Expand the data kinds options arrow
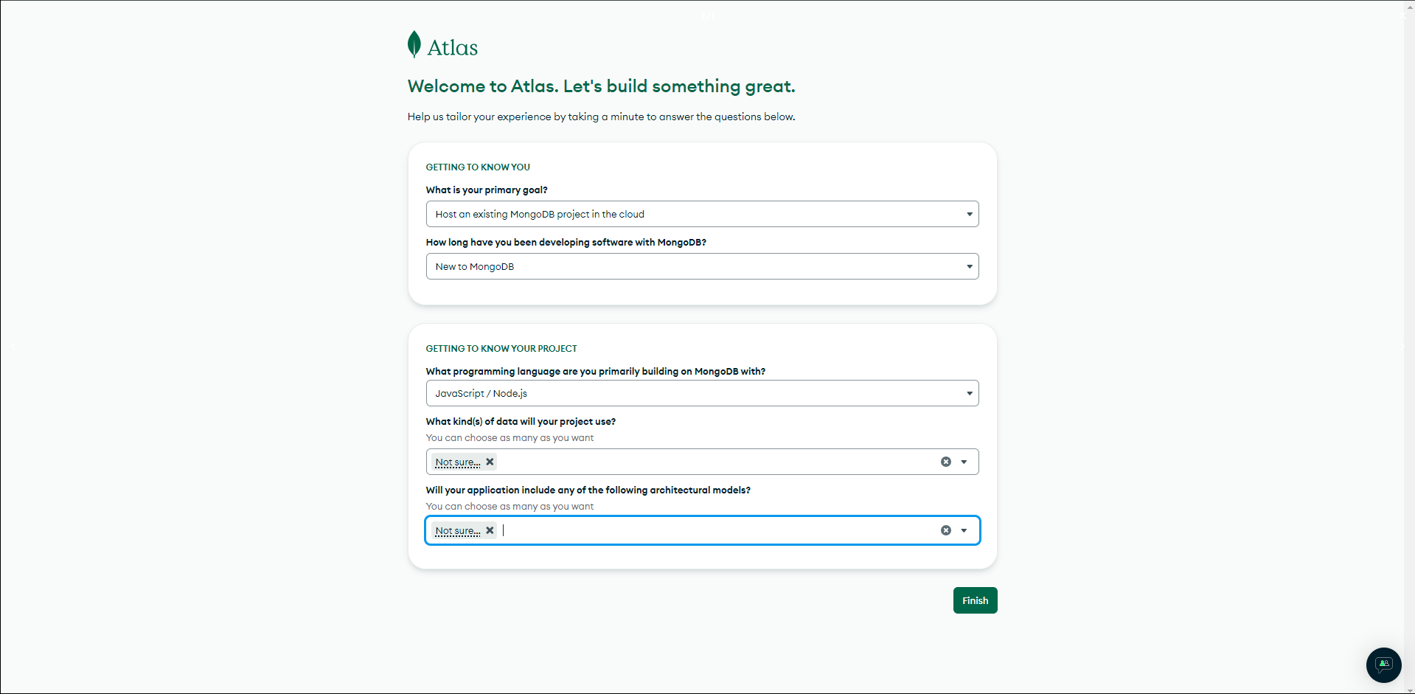 point(964,462)
